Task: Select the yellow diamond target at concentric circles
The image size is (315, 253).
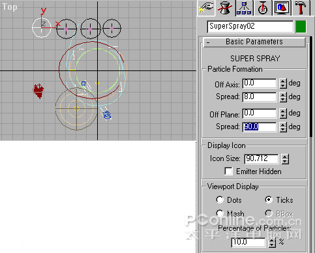Action: [76, 108]
